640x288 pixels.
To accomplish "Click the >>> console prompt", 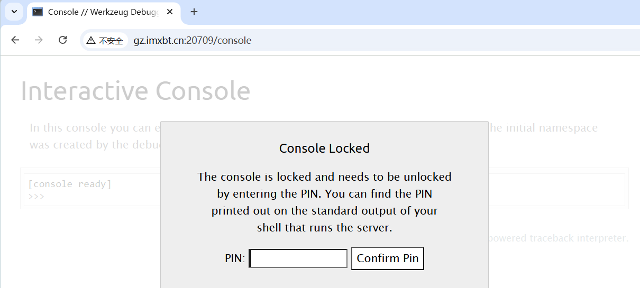I will (x=36, y=197).
